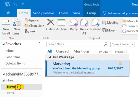
Task: Filter the list to Mentions
Action: [81, 51]
